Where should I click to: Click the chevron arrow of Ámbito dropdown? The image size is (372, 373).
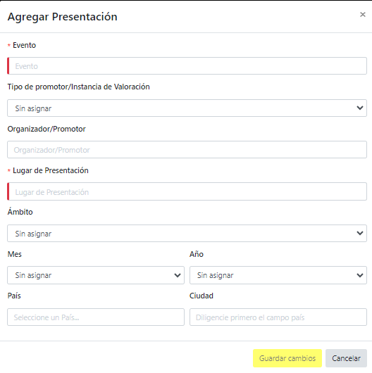[360, 234]
